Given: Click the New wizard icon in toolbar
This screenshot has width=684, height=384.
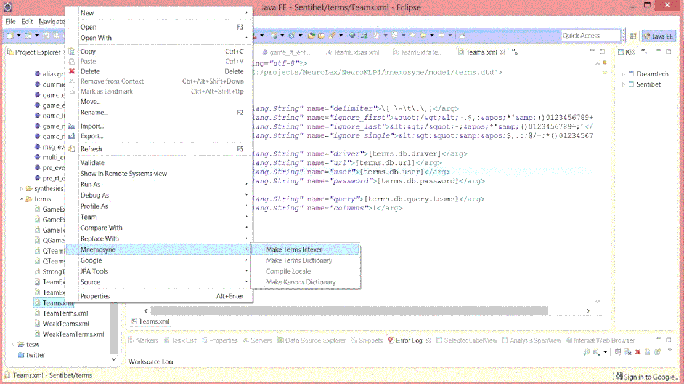Looking at the screenshot, I should coord(10,35).
